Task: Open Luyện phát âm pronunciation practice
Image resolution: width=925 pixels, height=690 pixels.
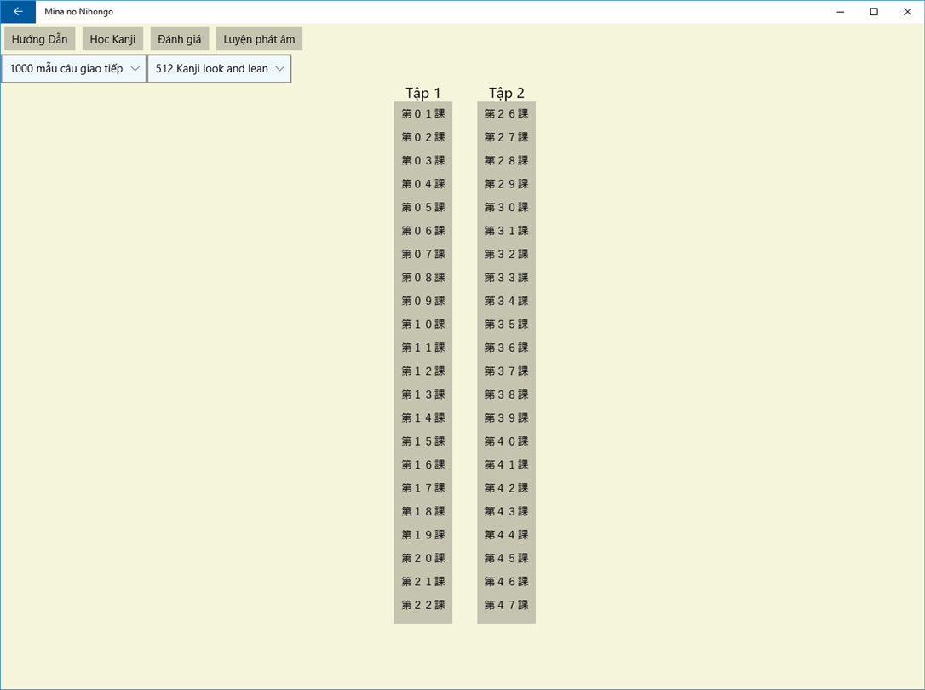Action: point(259,39)
